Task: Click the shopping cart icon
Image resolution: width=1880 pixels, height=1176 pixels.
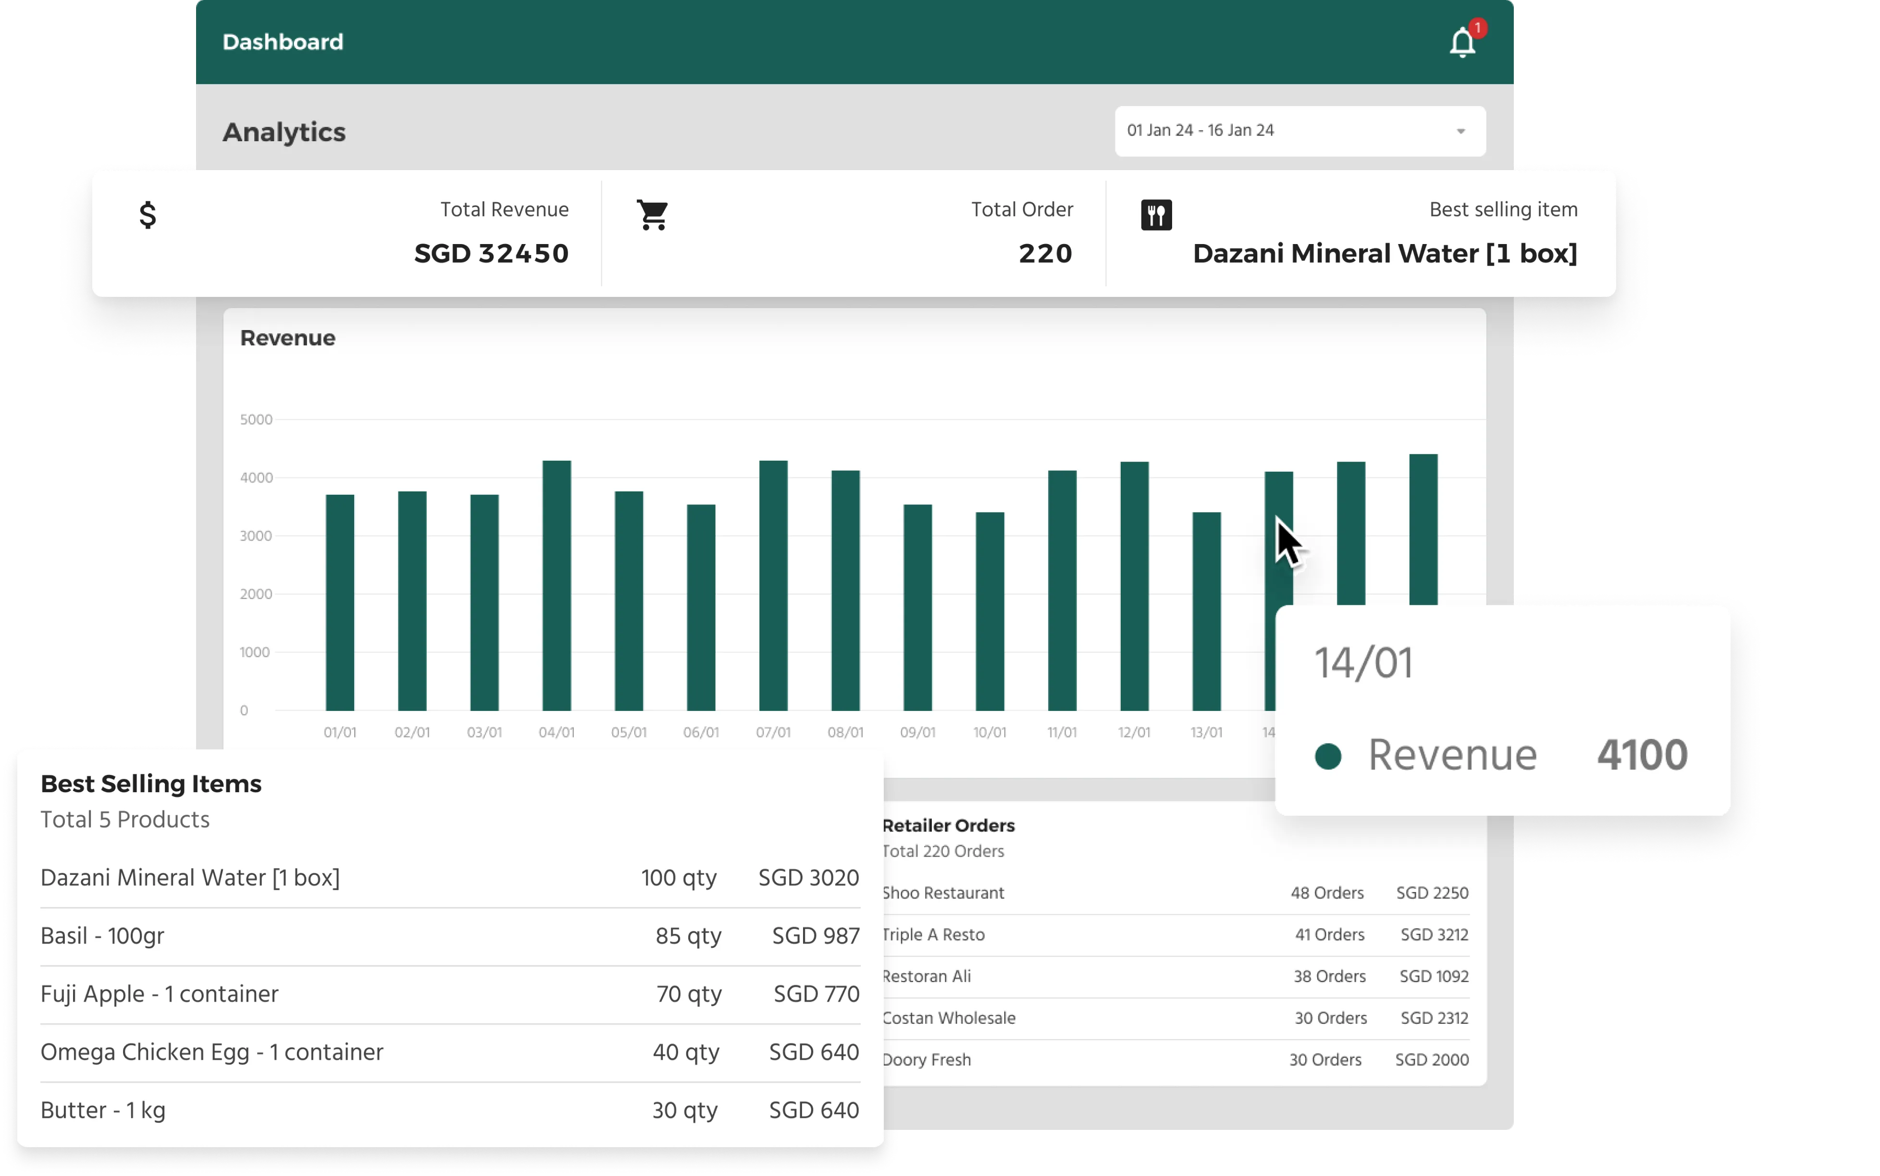Action: pos(652,215)
